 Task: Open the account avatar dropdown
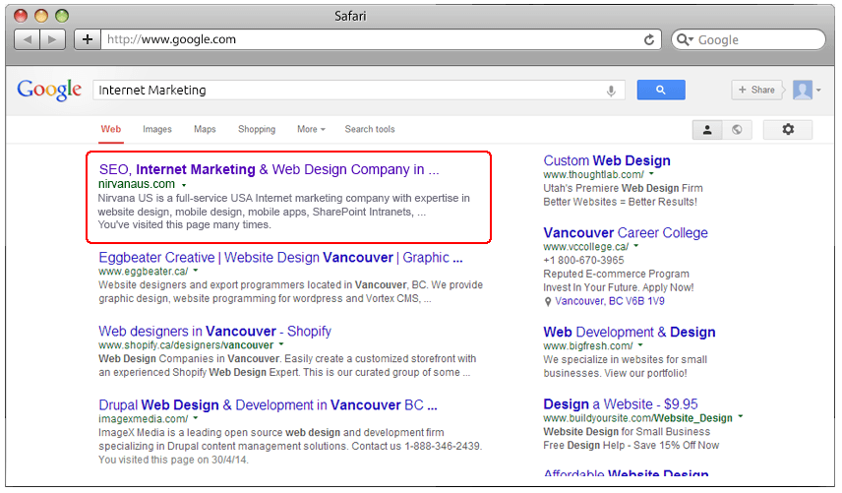coord(806,90)
